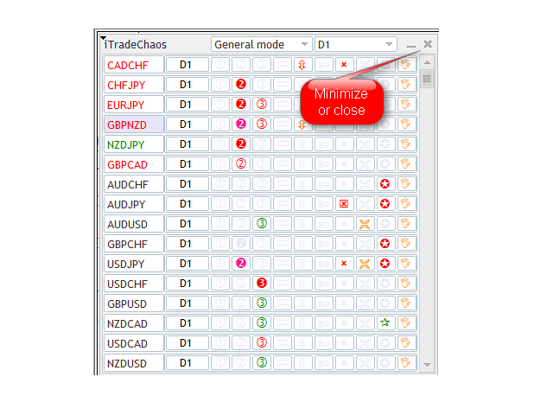Viewport: 553px width, 415px height.
Task: Select the AUDUSD symbol button
Action: coord(134,224)
